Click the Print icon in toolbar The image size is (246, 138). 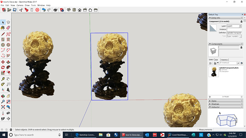coord(55,10)
